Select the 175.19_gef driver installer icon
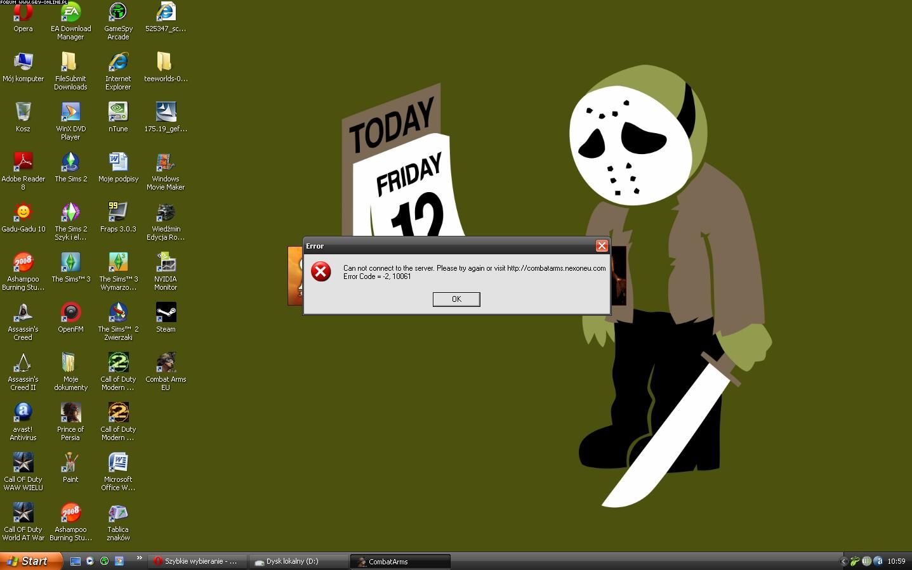This screenshot has height=570, width=912. coord(166,117)
